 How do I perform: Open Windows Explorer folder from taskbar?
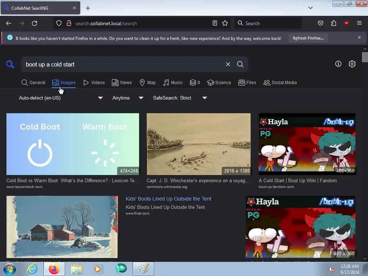77,269
